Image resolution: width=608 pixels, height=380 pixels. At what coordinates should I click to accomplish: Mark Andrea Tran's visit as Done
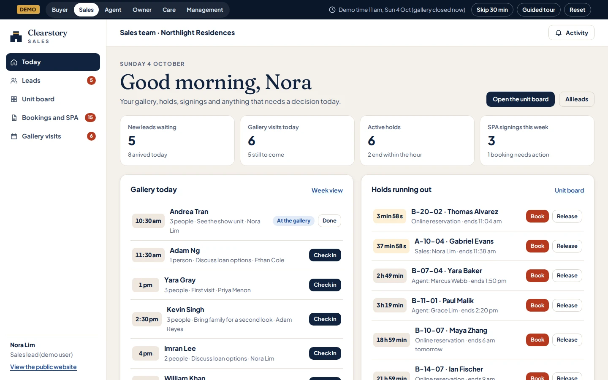[329, 221]
